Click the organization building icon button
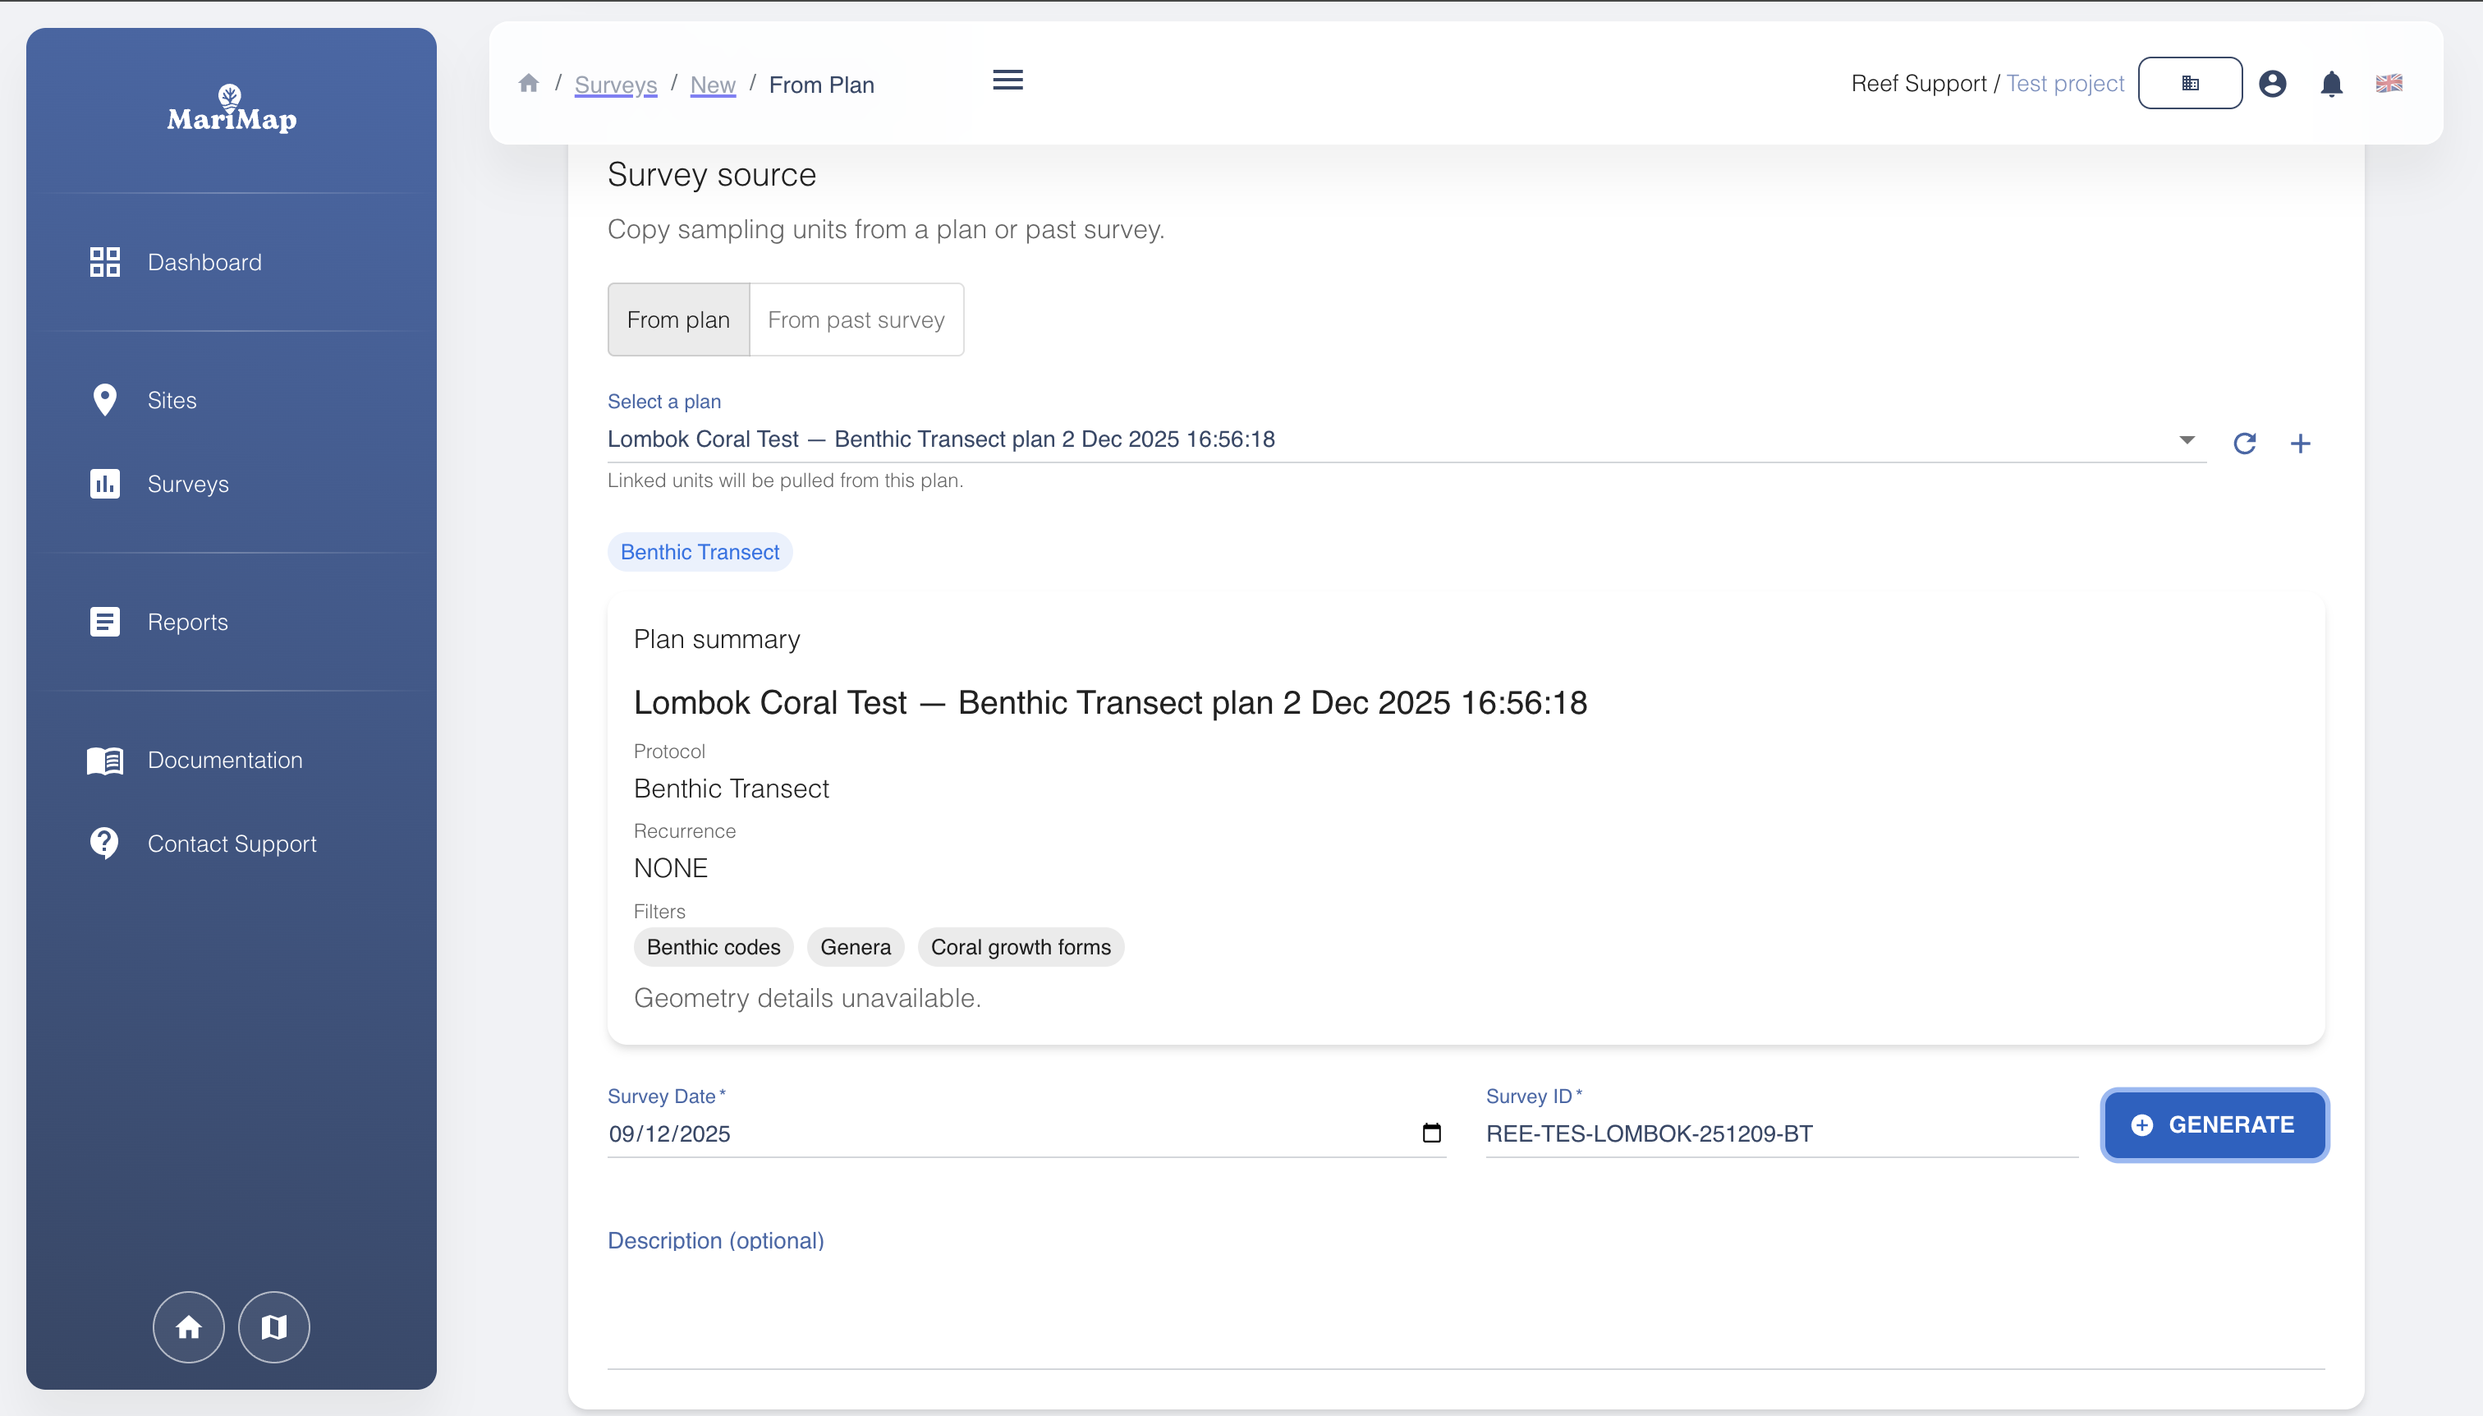This screenshot has height=1416, width=2483. point(2189,84)
